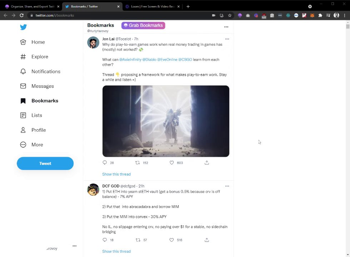Click the DCF GOD author name
The height and width of the screenshot is (257, 350).
point(111,186)
